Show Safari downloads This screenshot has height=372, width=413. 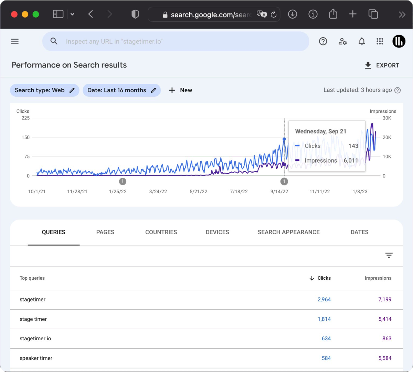[293, 14]
